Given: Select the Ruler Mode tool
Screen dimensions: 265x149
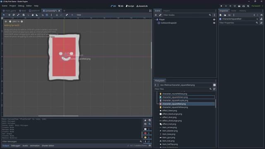Looking at the screenshot, I should 37,15.
